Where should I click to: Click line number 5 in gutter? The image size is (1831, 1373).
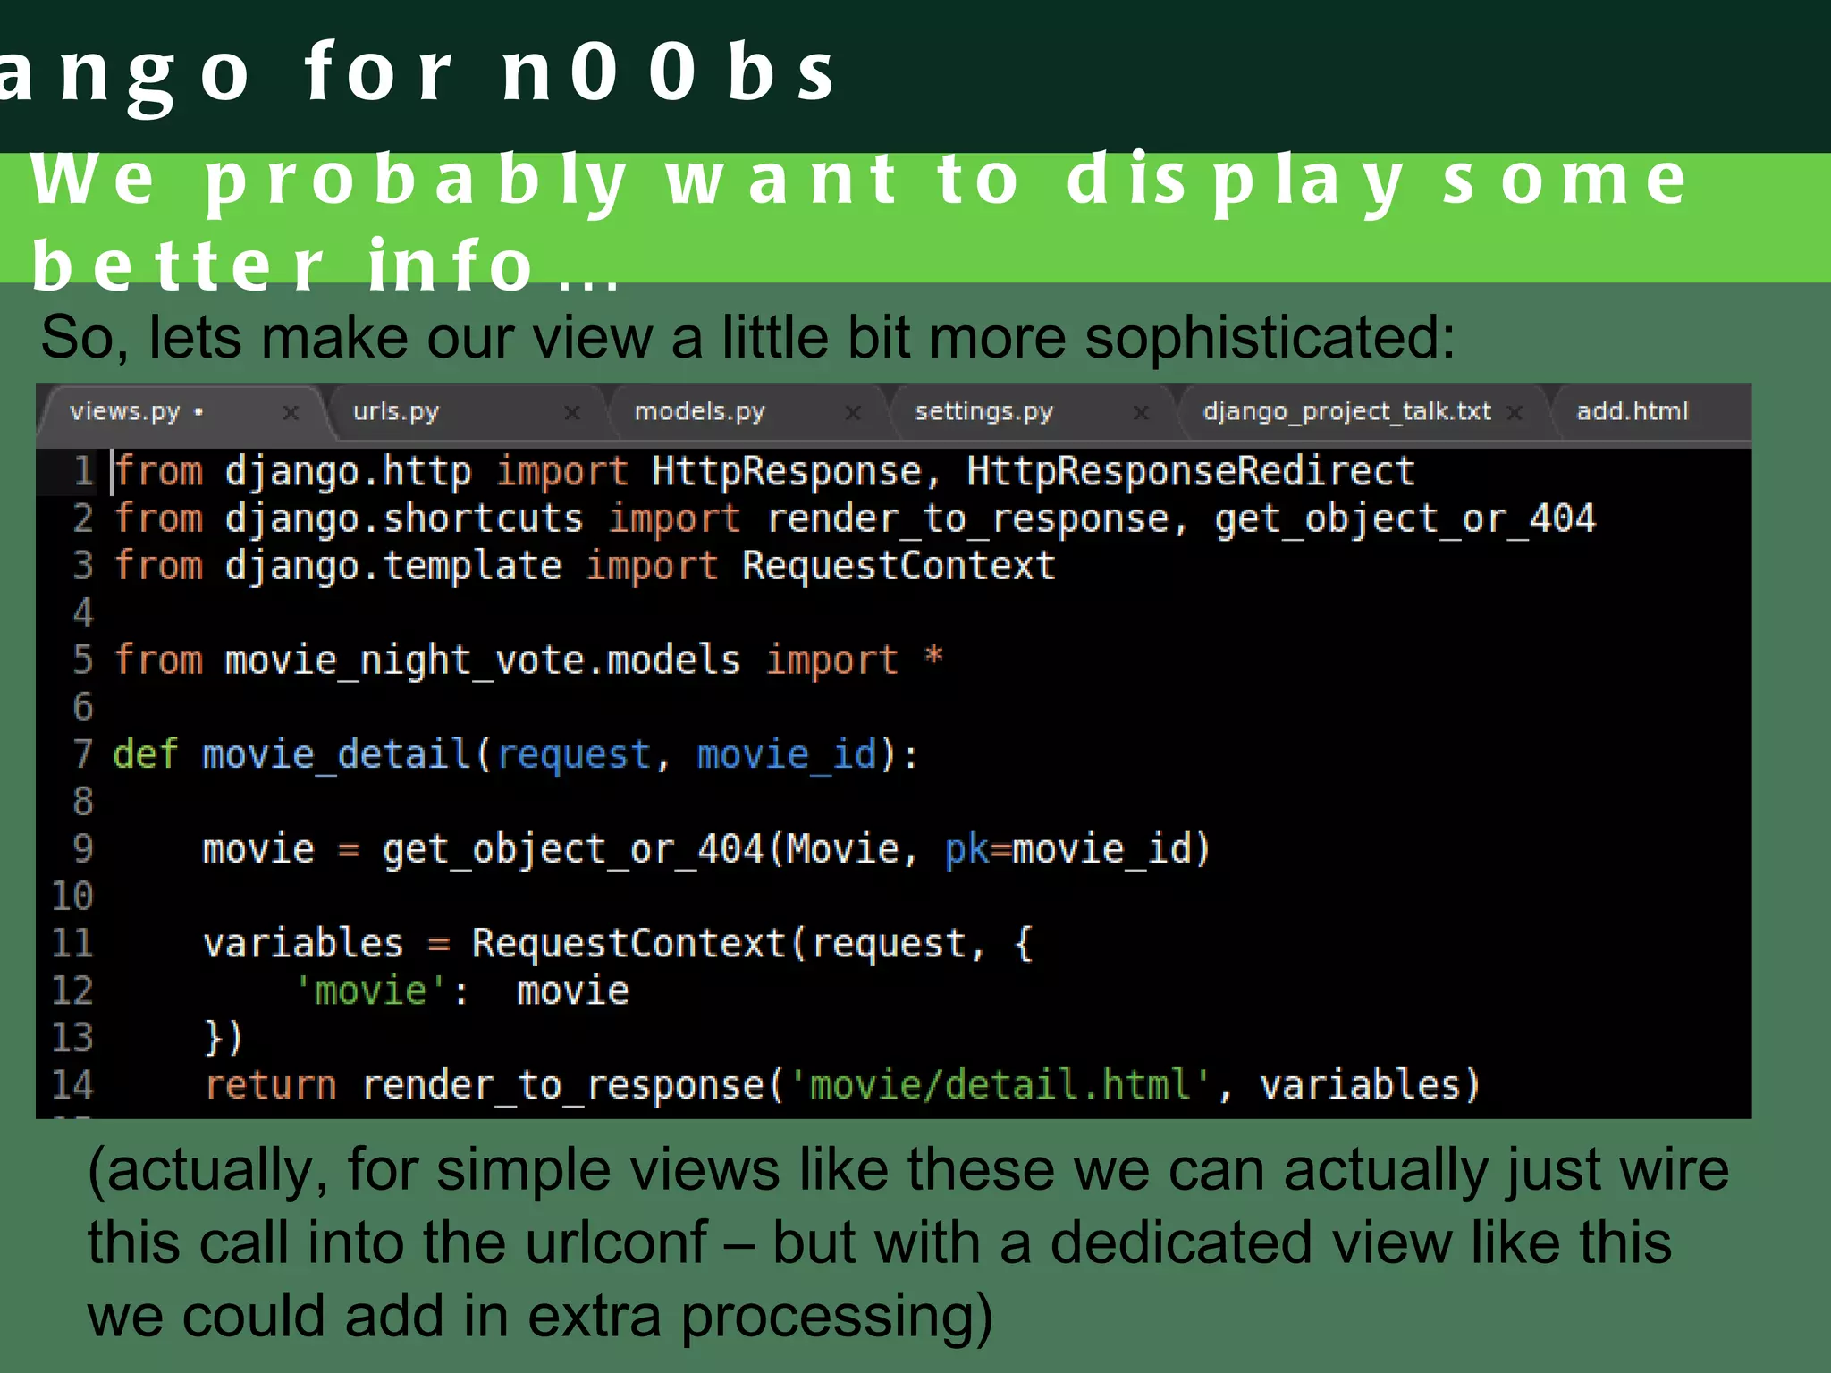click(83, 660)
